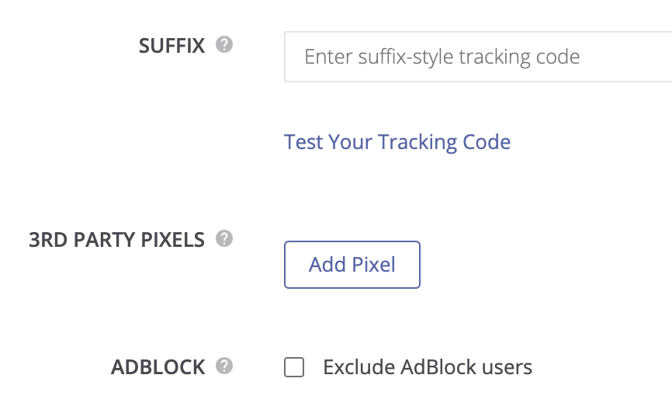Test the tracking code via the blue link
Viewport: 672px width, 413px height.
pos(397,142)
